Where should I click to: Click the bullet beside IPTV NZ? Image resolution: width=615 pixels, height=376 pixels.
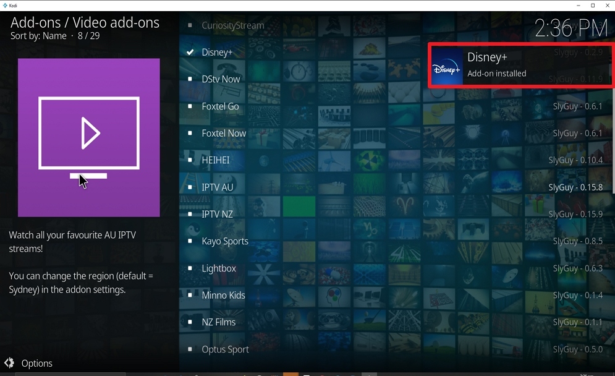(190, 214)
